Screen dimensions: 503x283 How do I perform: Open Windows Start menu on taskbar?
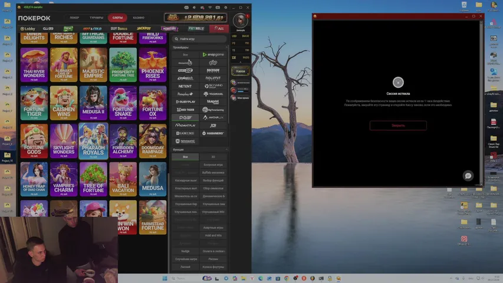coord(165,278)
